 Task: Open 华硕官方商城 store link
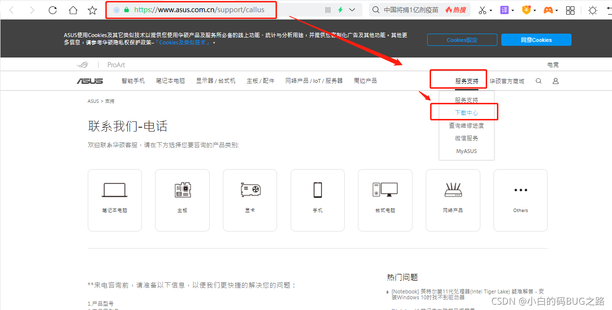point(507,81)
